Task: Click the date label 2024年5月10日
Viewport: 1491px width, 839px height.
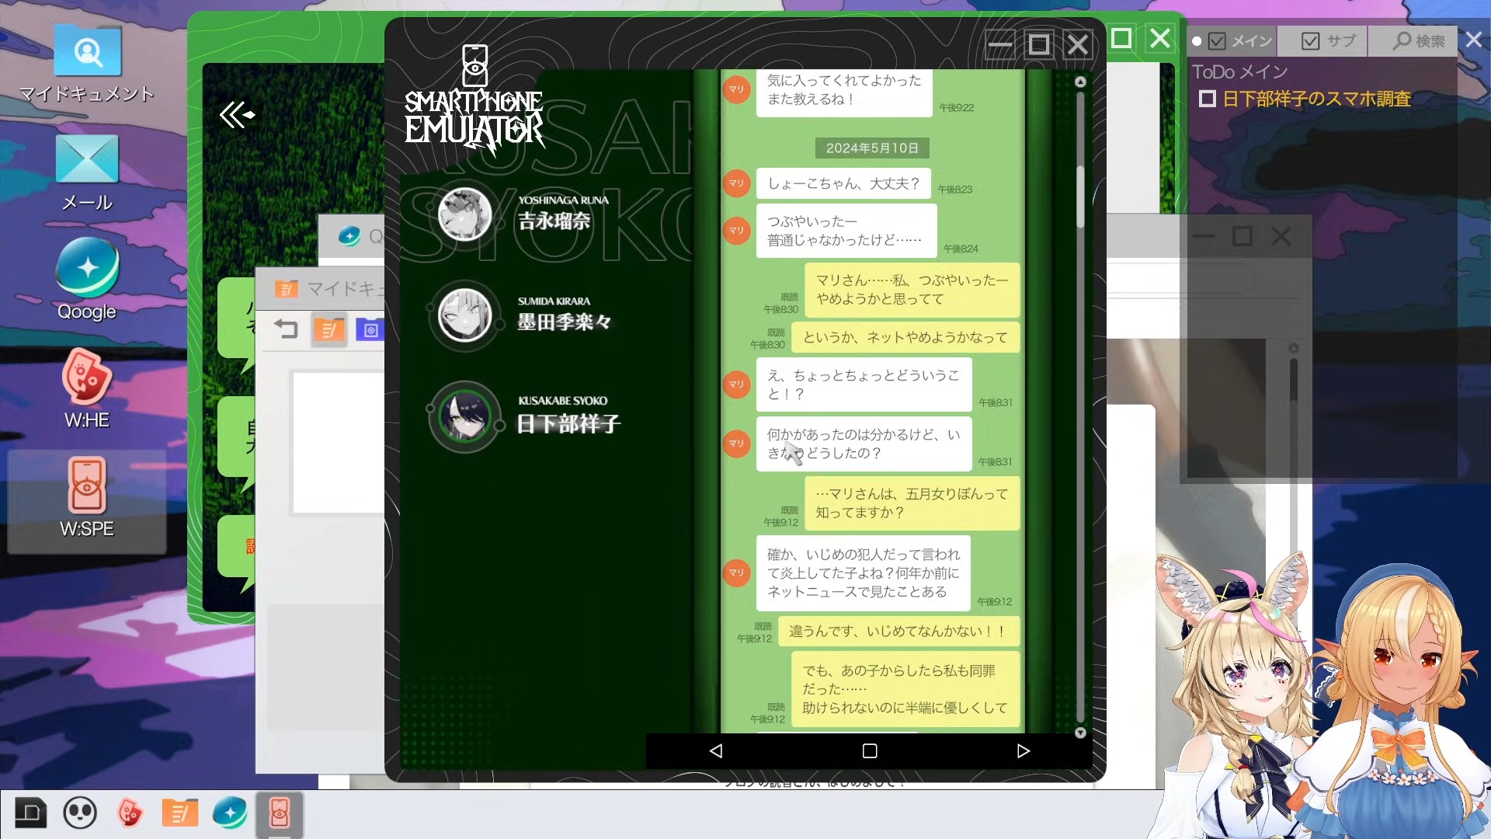Action: [872, 148]
